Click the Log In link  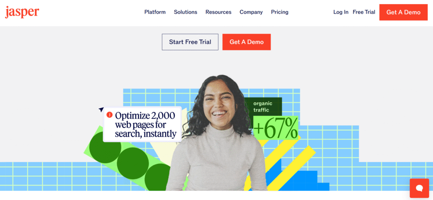click(x=341, y=12)
